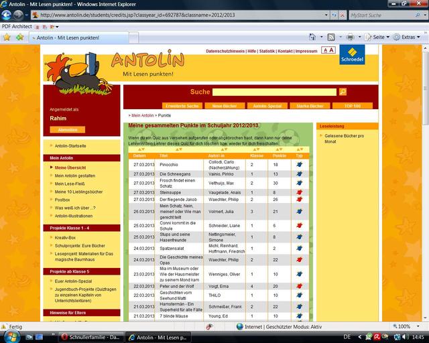Click the Antolin raven mascot logo

79,73
